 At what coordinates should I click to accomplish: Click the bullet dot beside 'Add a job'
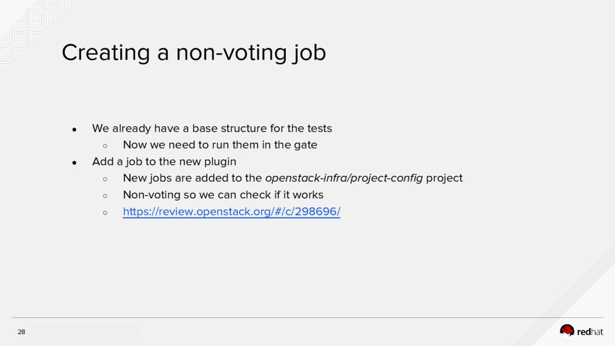74,162
